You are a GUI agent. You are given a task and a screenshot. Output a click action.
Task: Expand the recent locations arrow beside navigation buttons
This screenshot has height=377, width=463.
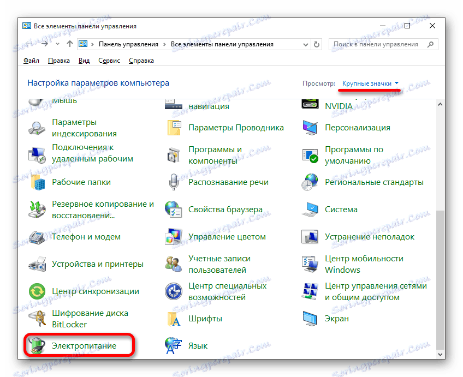(x=57, y=44)
